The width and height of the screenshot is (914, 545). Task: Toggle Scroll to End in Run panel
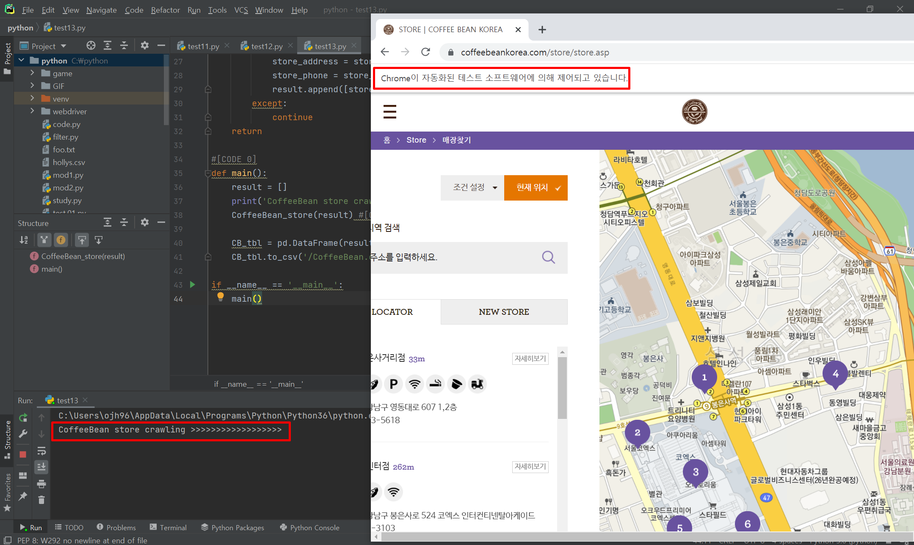(x=41, y=467)
